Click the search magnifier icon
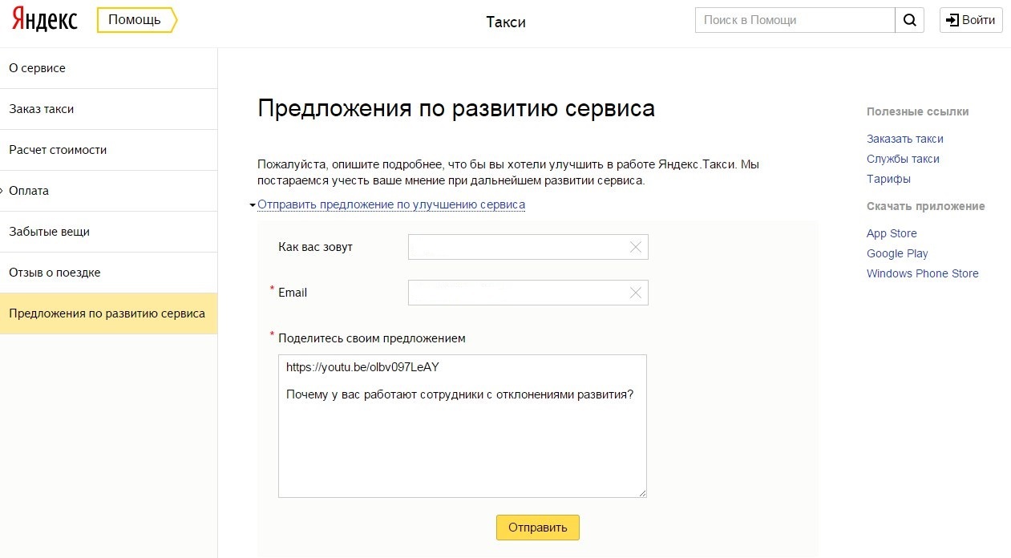Viewport: 1011px width, 558px height. coord(909,20)
